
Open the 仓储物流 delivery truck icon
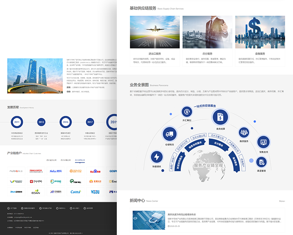pyautogui.click(x=170, y=134)
